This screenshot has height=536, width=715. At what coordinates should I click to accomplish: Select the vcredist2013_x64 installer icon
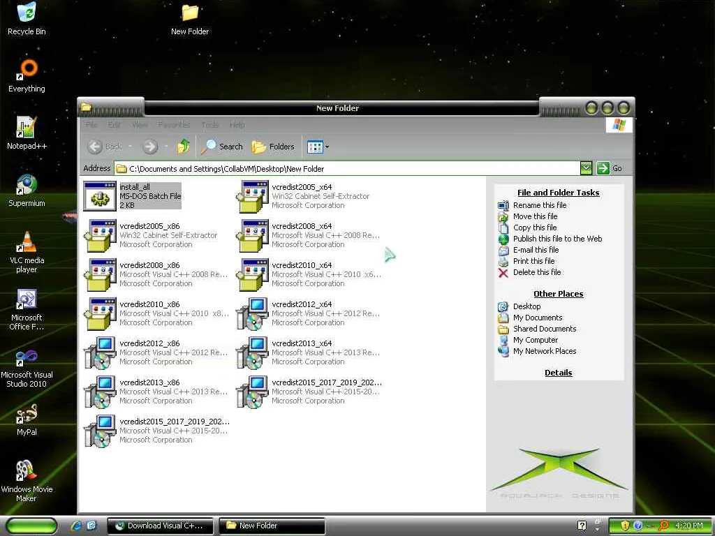pos(252,352)
